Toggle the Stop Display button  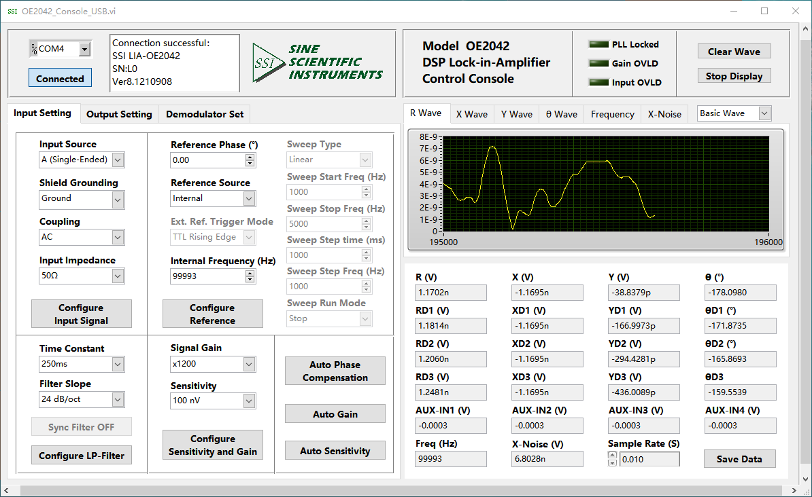click(x=734, y=76)
